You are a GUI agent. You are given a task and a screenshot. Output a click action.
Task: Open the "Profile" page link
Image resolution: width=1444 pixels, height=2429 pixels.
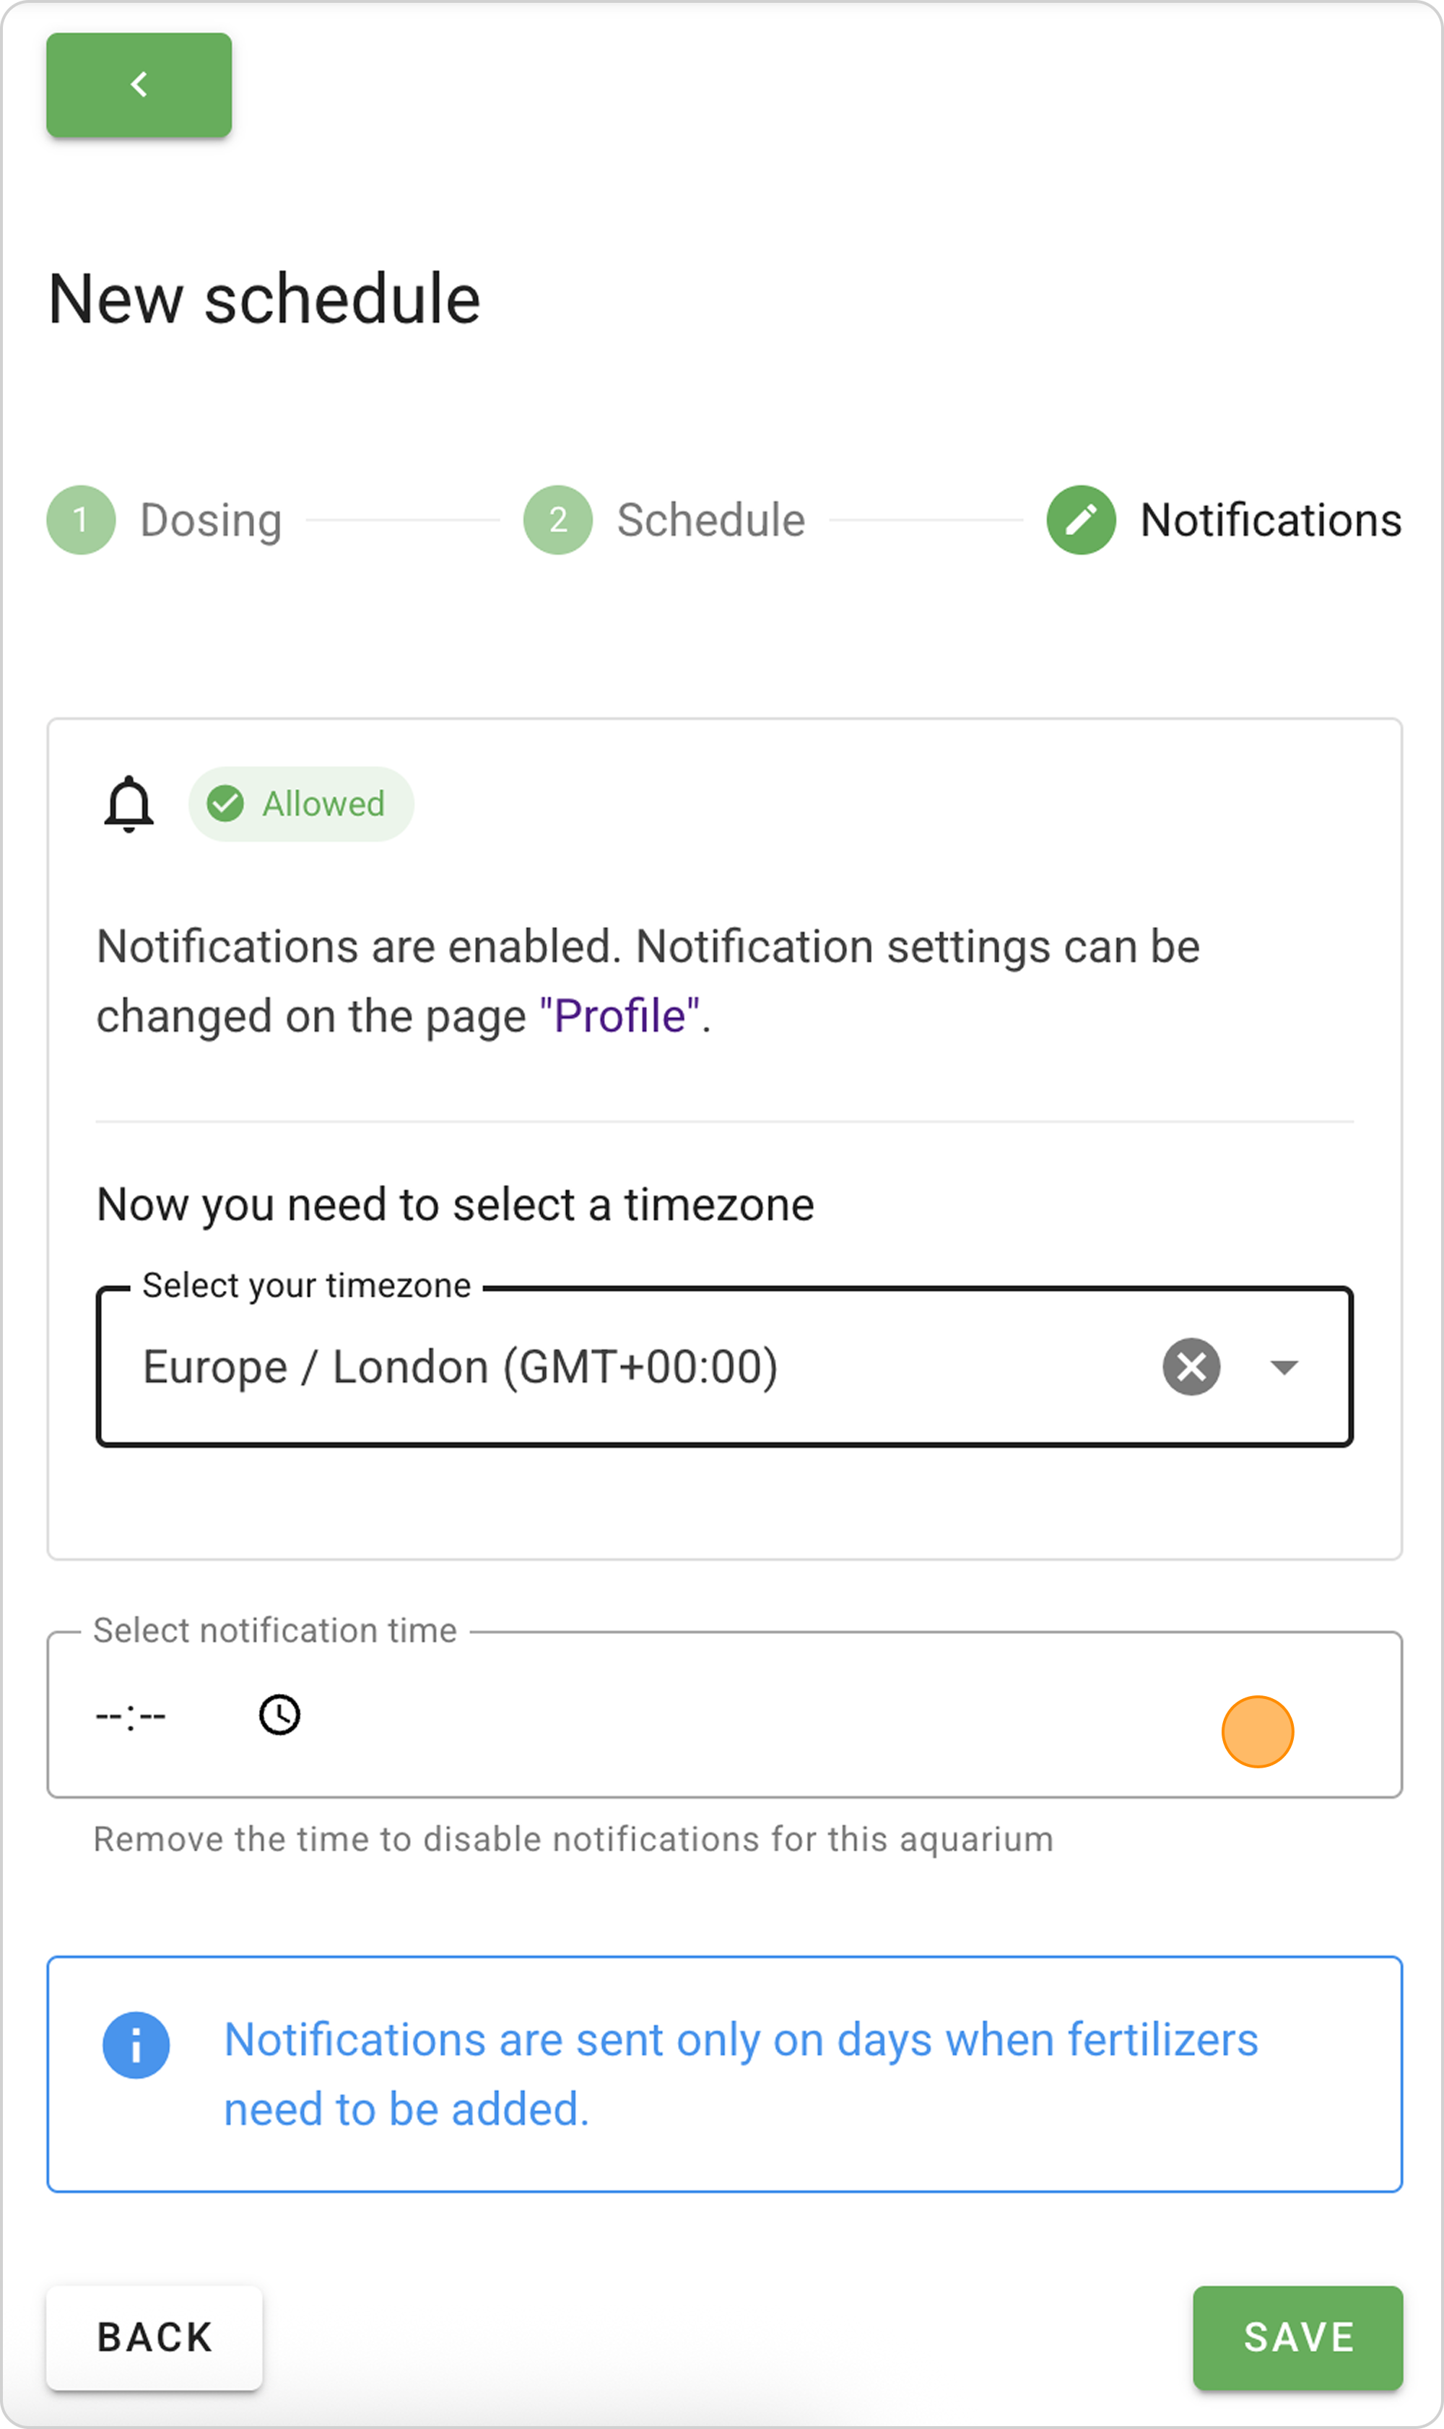pyautogui.click(x=619, y=1016)
